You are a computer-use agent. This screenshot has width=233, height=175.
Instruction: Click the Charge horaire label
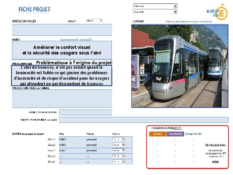tap(194, 134)
